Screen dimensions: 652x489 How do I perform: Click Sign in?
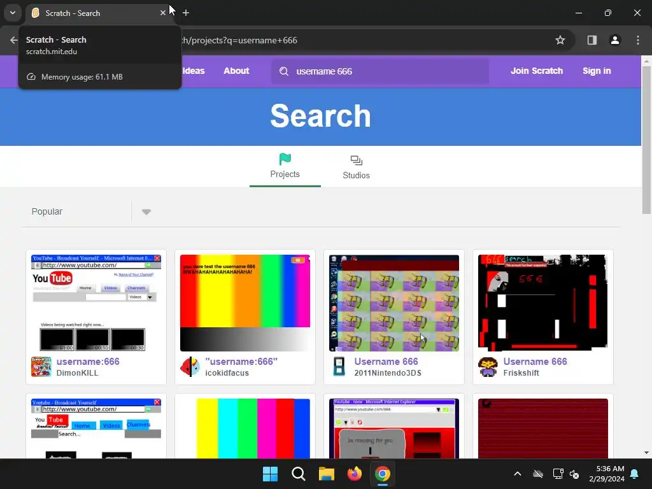tap(597, 71)
